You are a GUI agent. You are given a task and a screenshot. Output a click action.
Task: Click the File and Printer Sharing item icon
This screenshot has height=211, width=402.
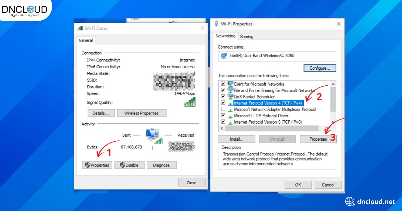[x=230, y=90]
